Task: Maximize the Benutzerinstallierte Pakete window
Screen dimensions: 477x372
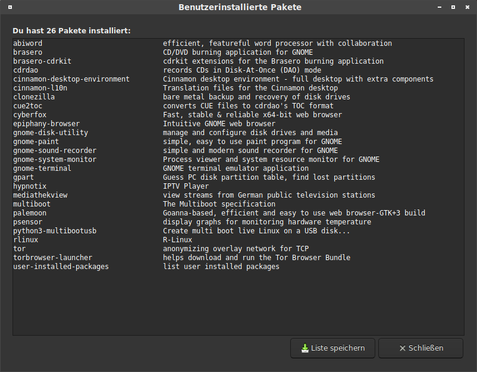Action: click(x=453, y=7)
